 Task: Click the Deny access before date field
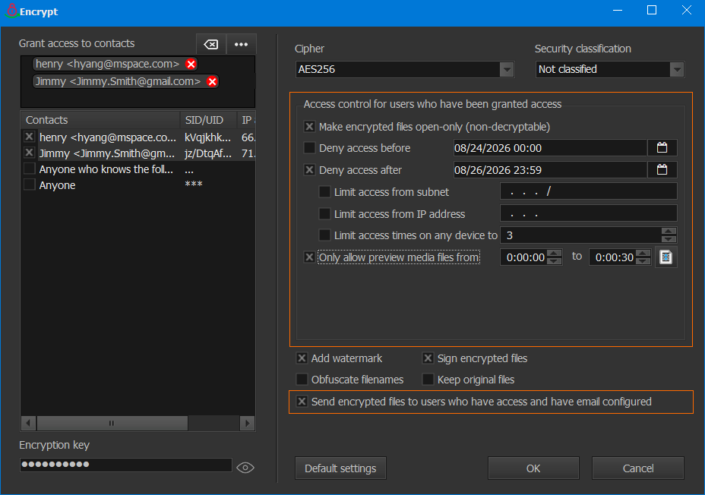click(x=550, y=148)
